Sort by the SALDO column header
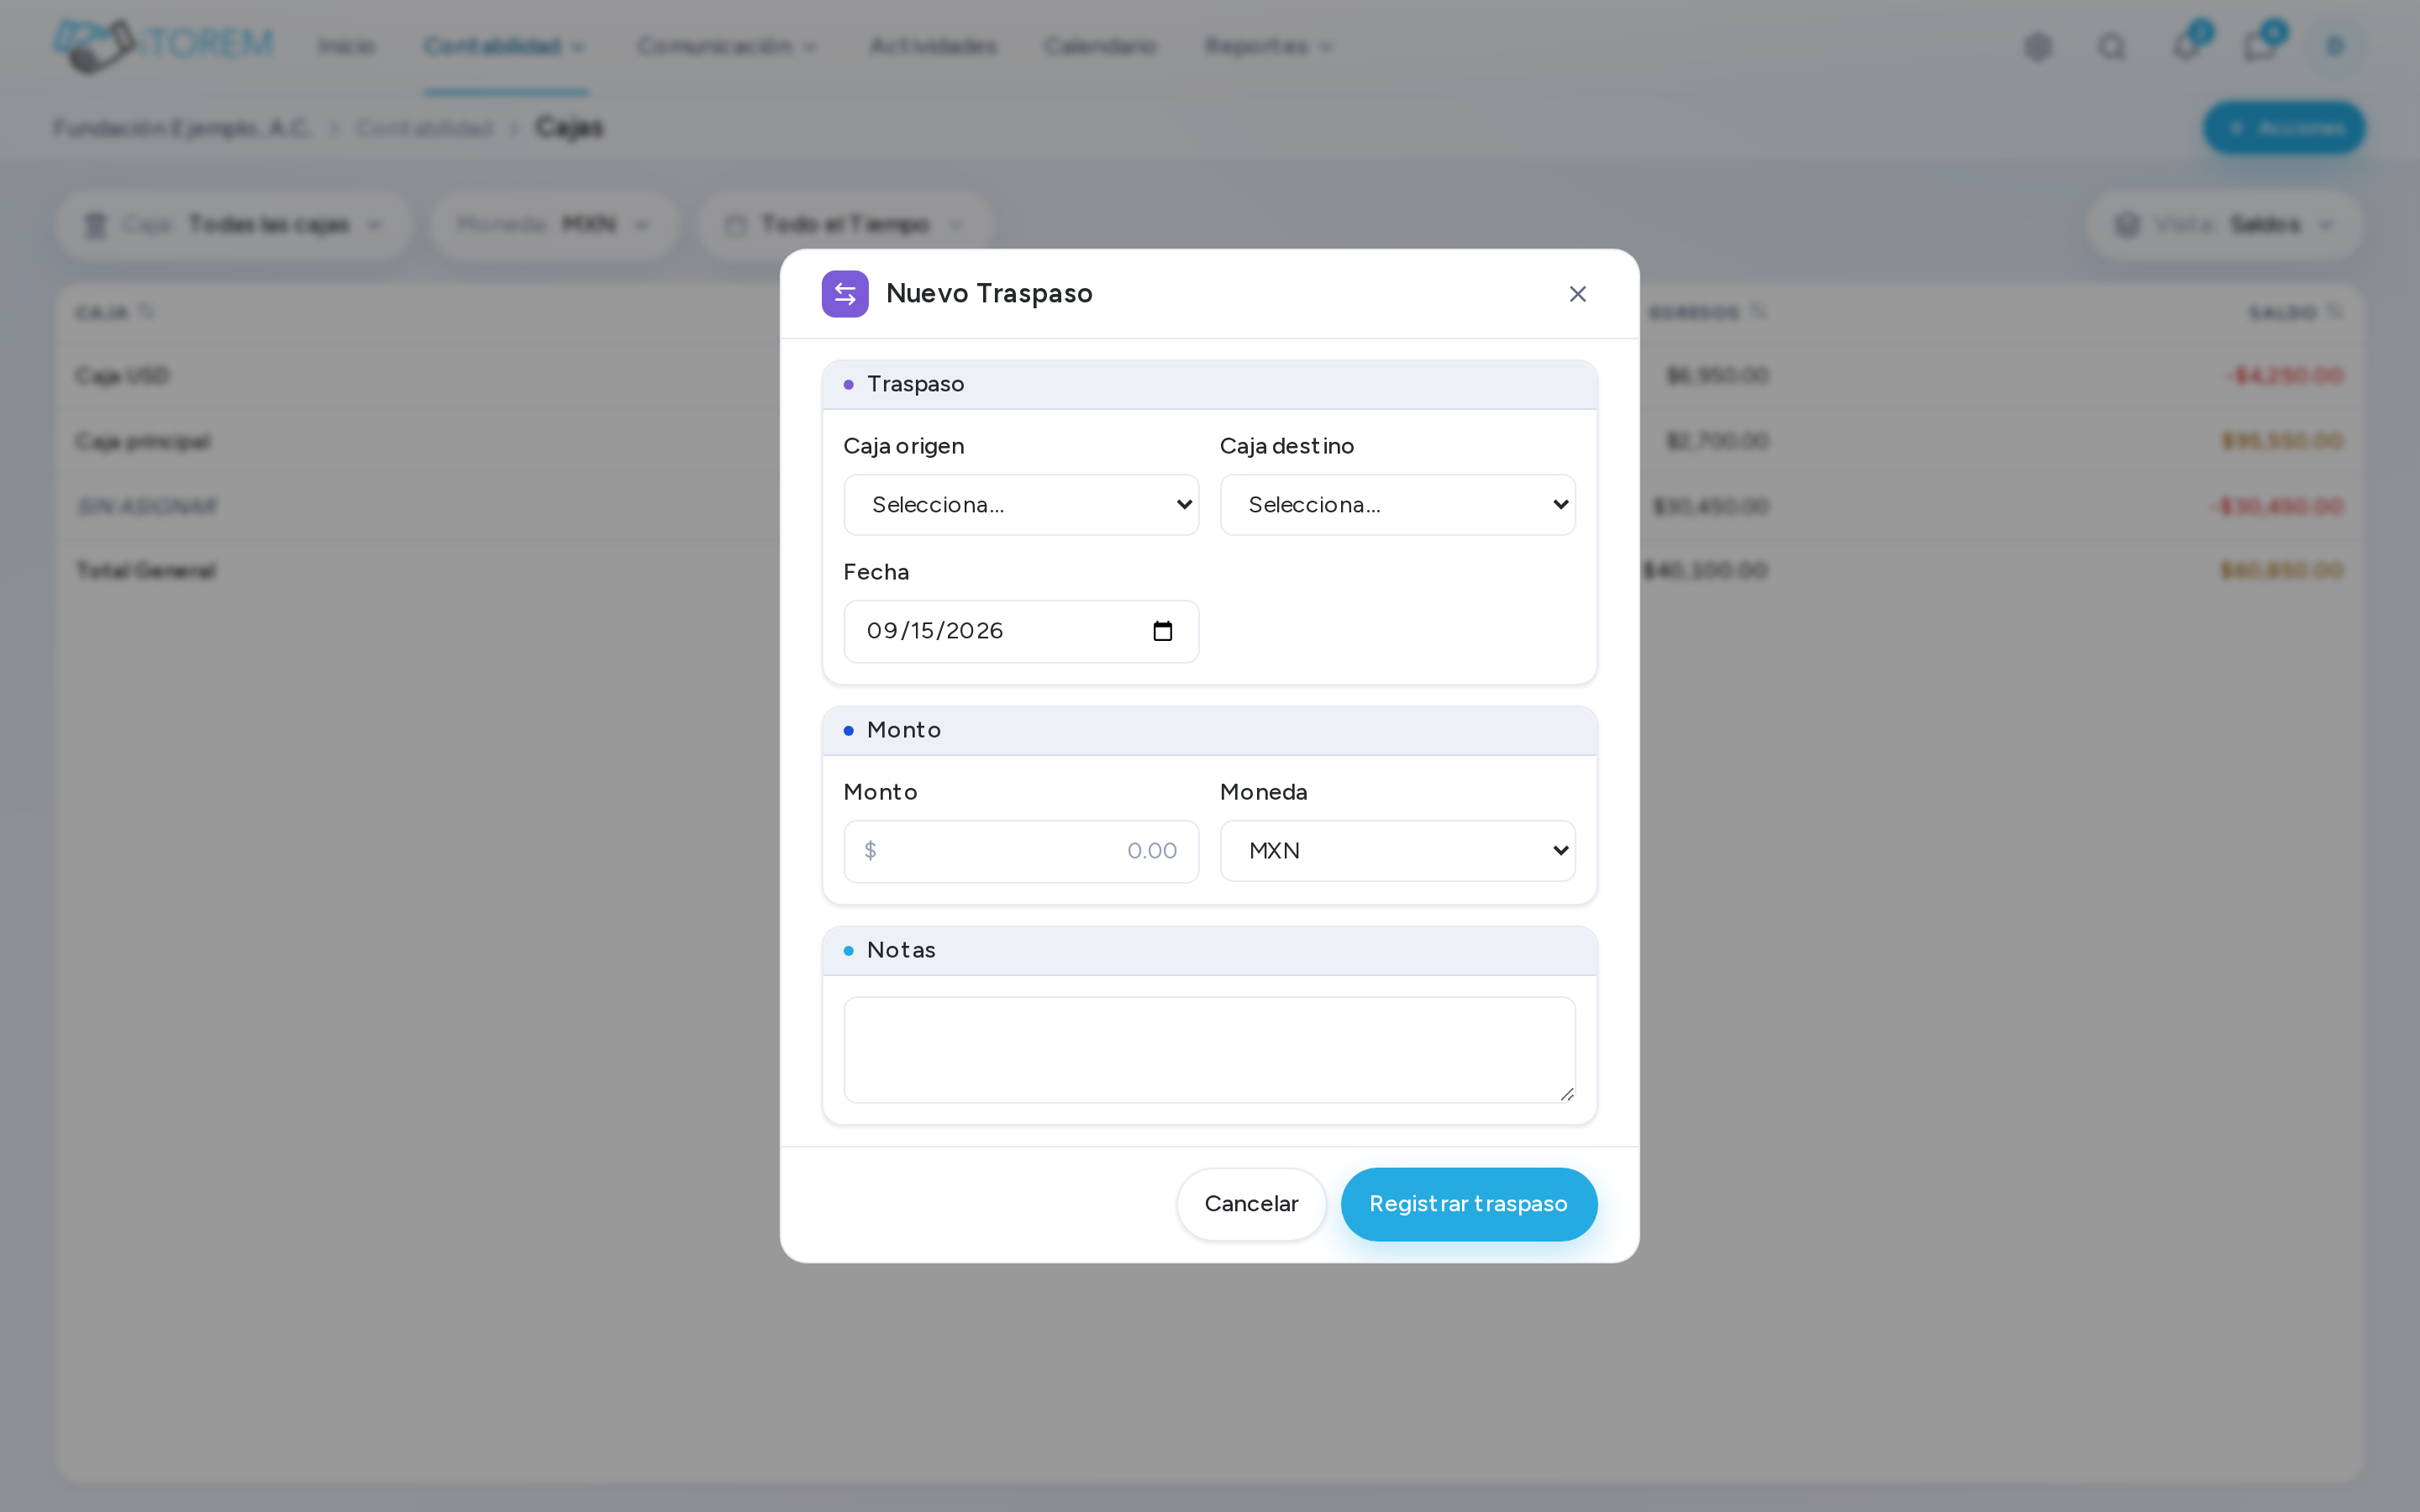 click(x=2295, y=313)
